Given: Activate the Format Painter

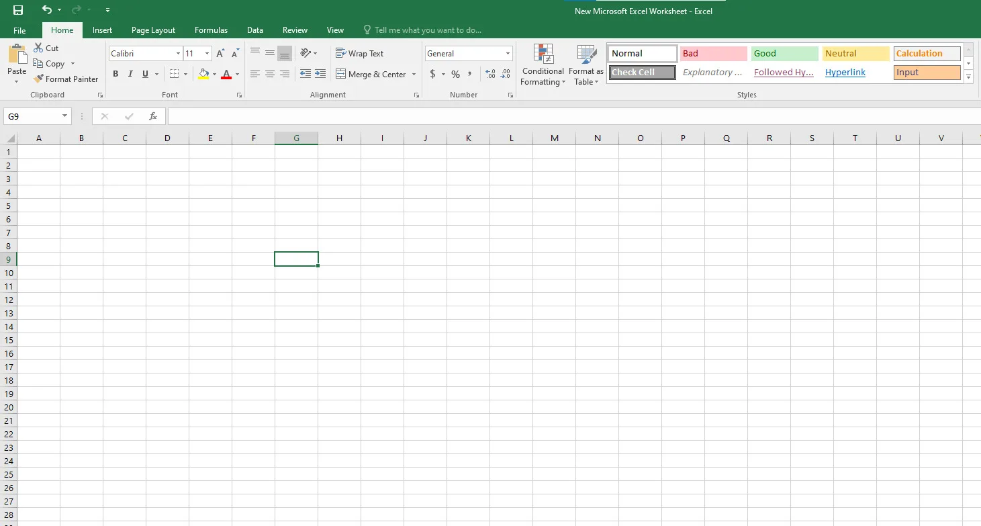Looking at the screenshot, I should point(66,79).
